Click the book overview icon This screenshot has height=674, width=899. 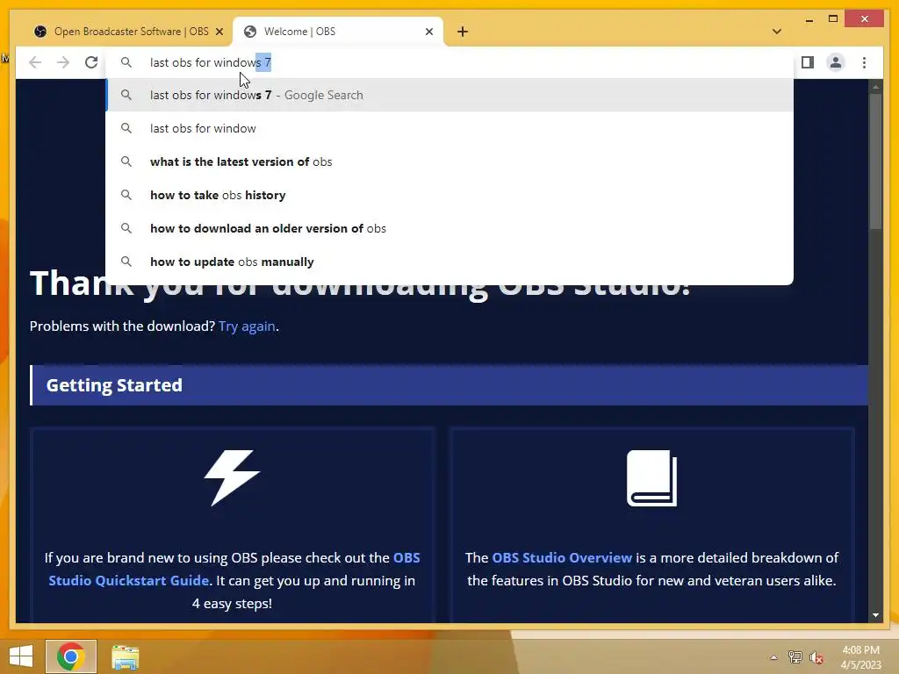[652, 478]
